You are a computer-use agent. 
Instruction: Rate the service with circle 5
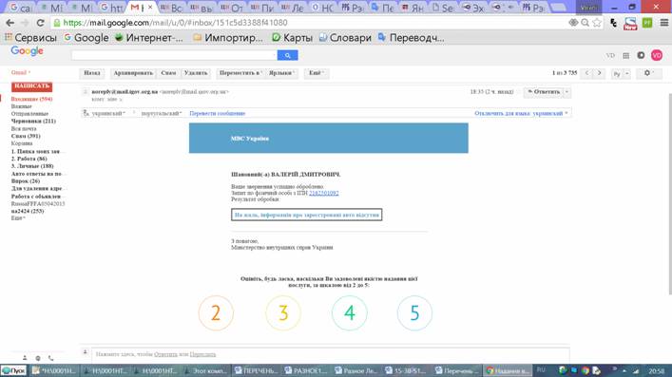point(414,313)
